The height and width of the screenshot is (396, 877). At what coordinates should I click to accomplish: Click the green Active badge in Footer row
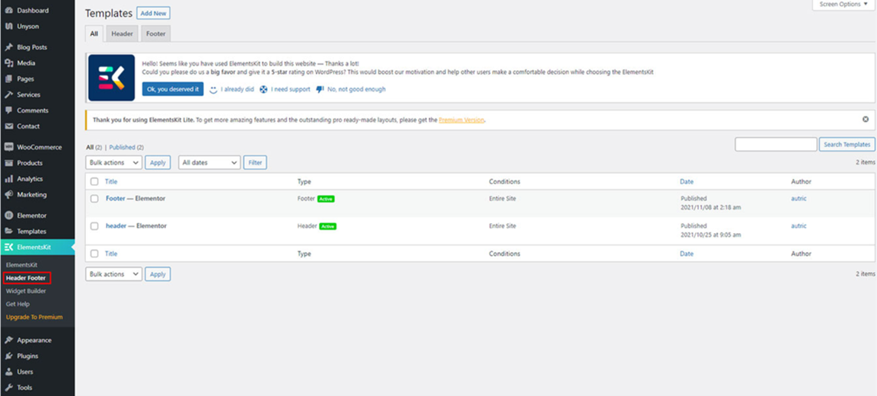[x=326, y=199]
